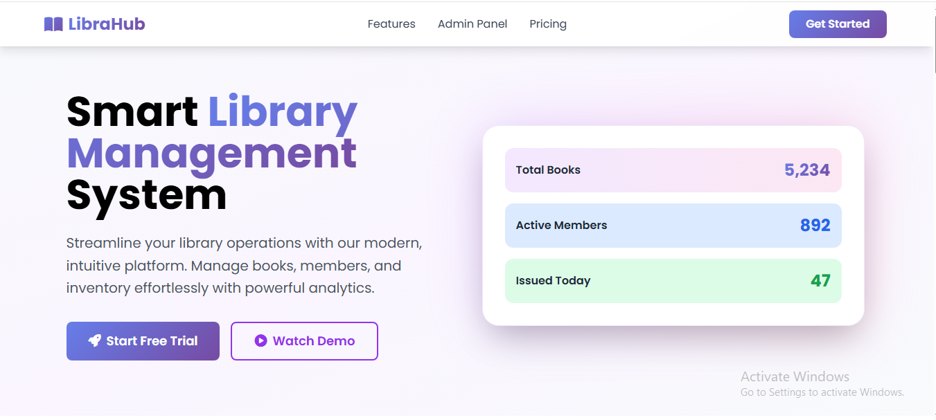Go to the Admin Panel nav item
This screenshot has height=420, width=936.
click(x=473, y=24)
